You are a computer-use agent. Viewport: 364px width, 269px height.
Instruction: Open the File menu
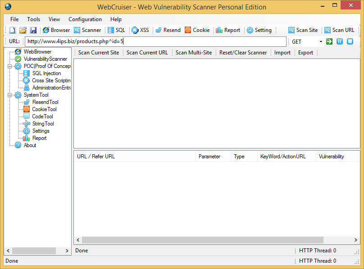14,19
